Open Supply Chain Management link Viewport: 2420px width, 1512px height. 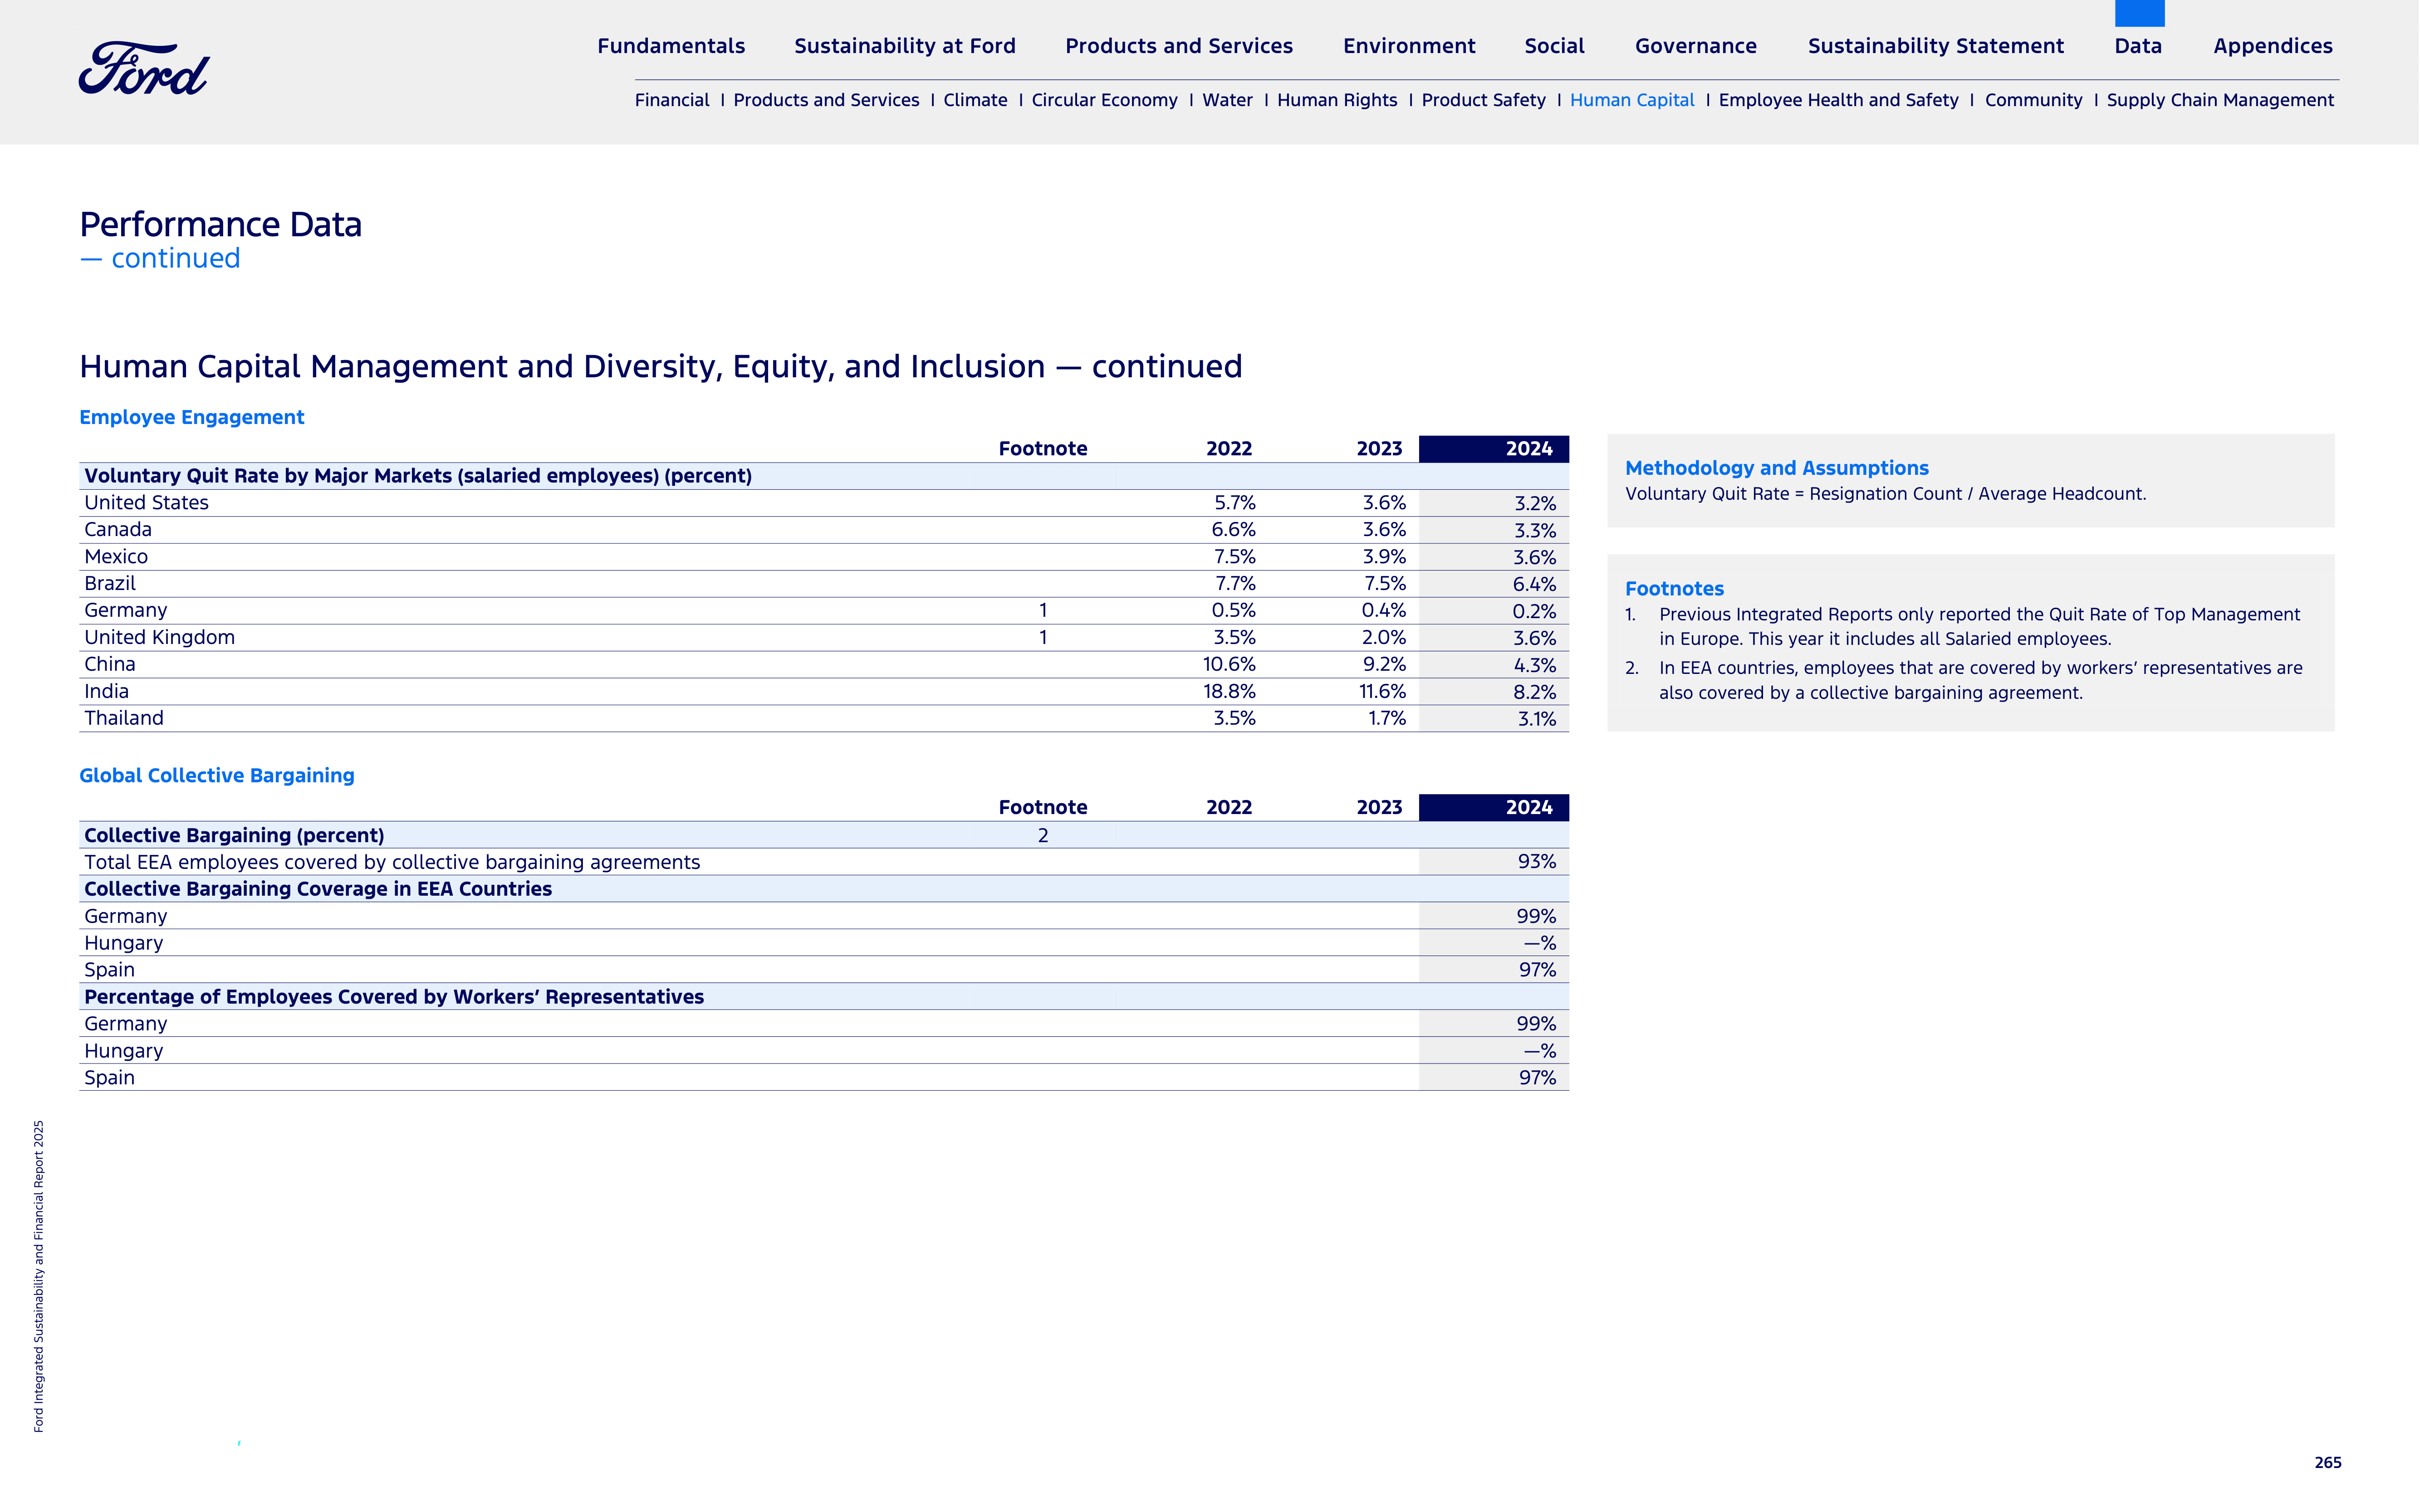[2220, 100]
